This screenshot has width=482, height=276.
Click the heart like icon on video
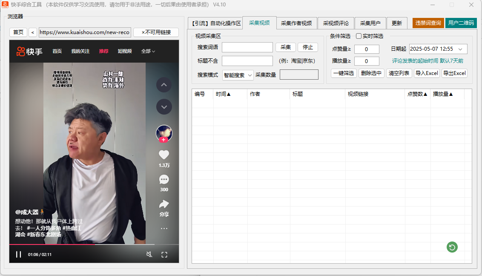click(164, 155)
